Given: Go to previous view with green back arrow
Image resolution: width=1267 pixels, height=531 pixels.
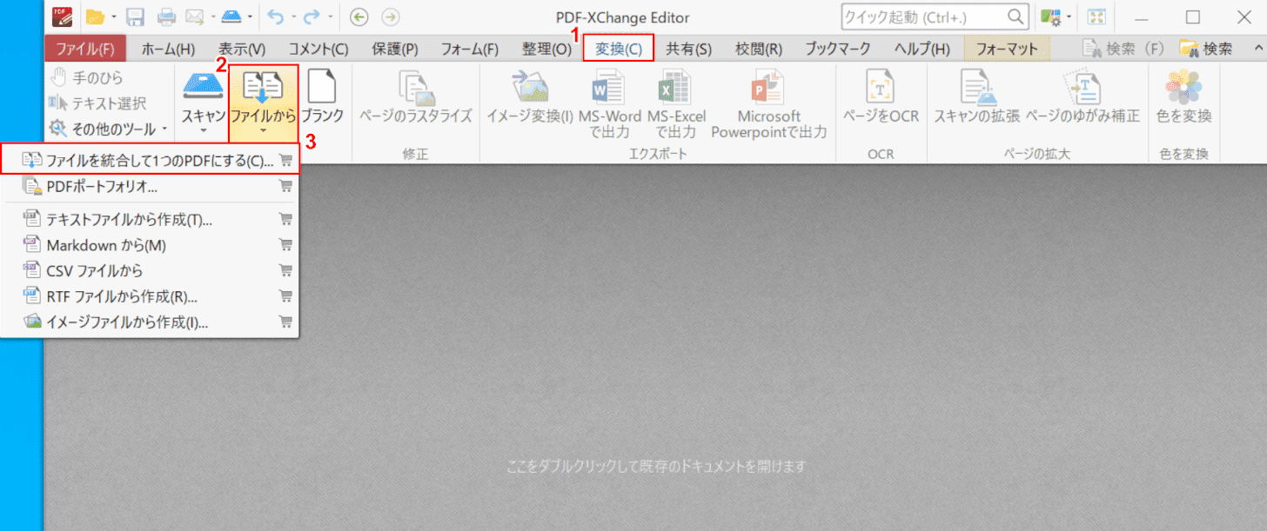Looking at the screenshot, I should 359,17.
